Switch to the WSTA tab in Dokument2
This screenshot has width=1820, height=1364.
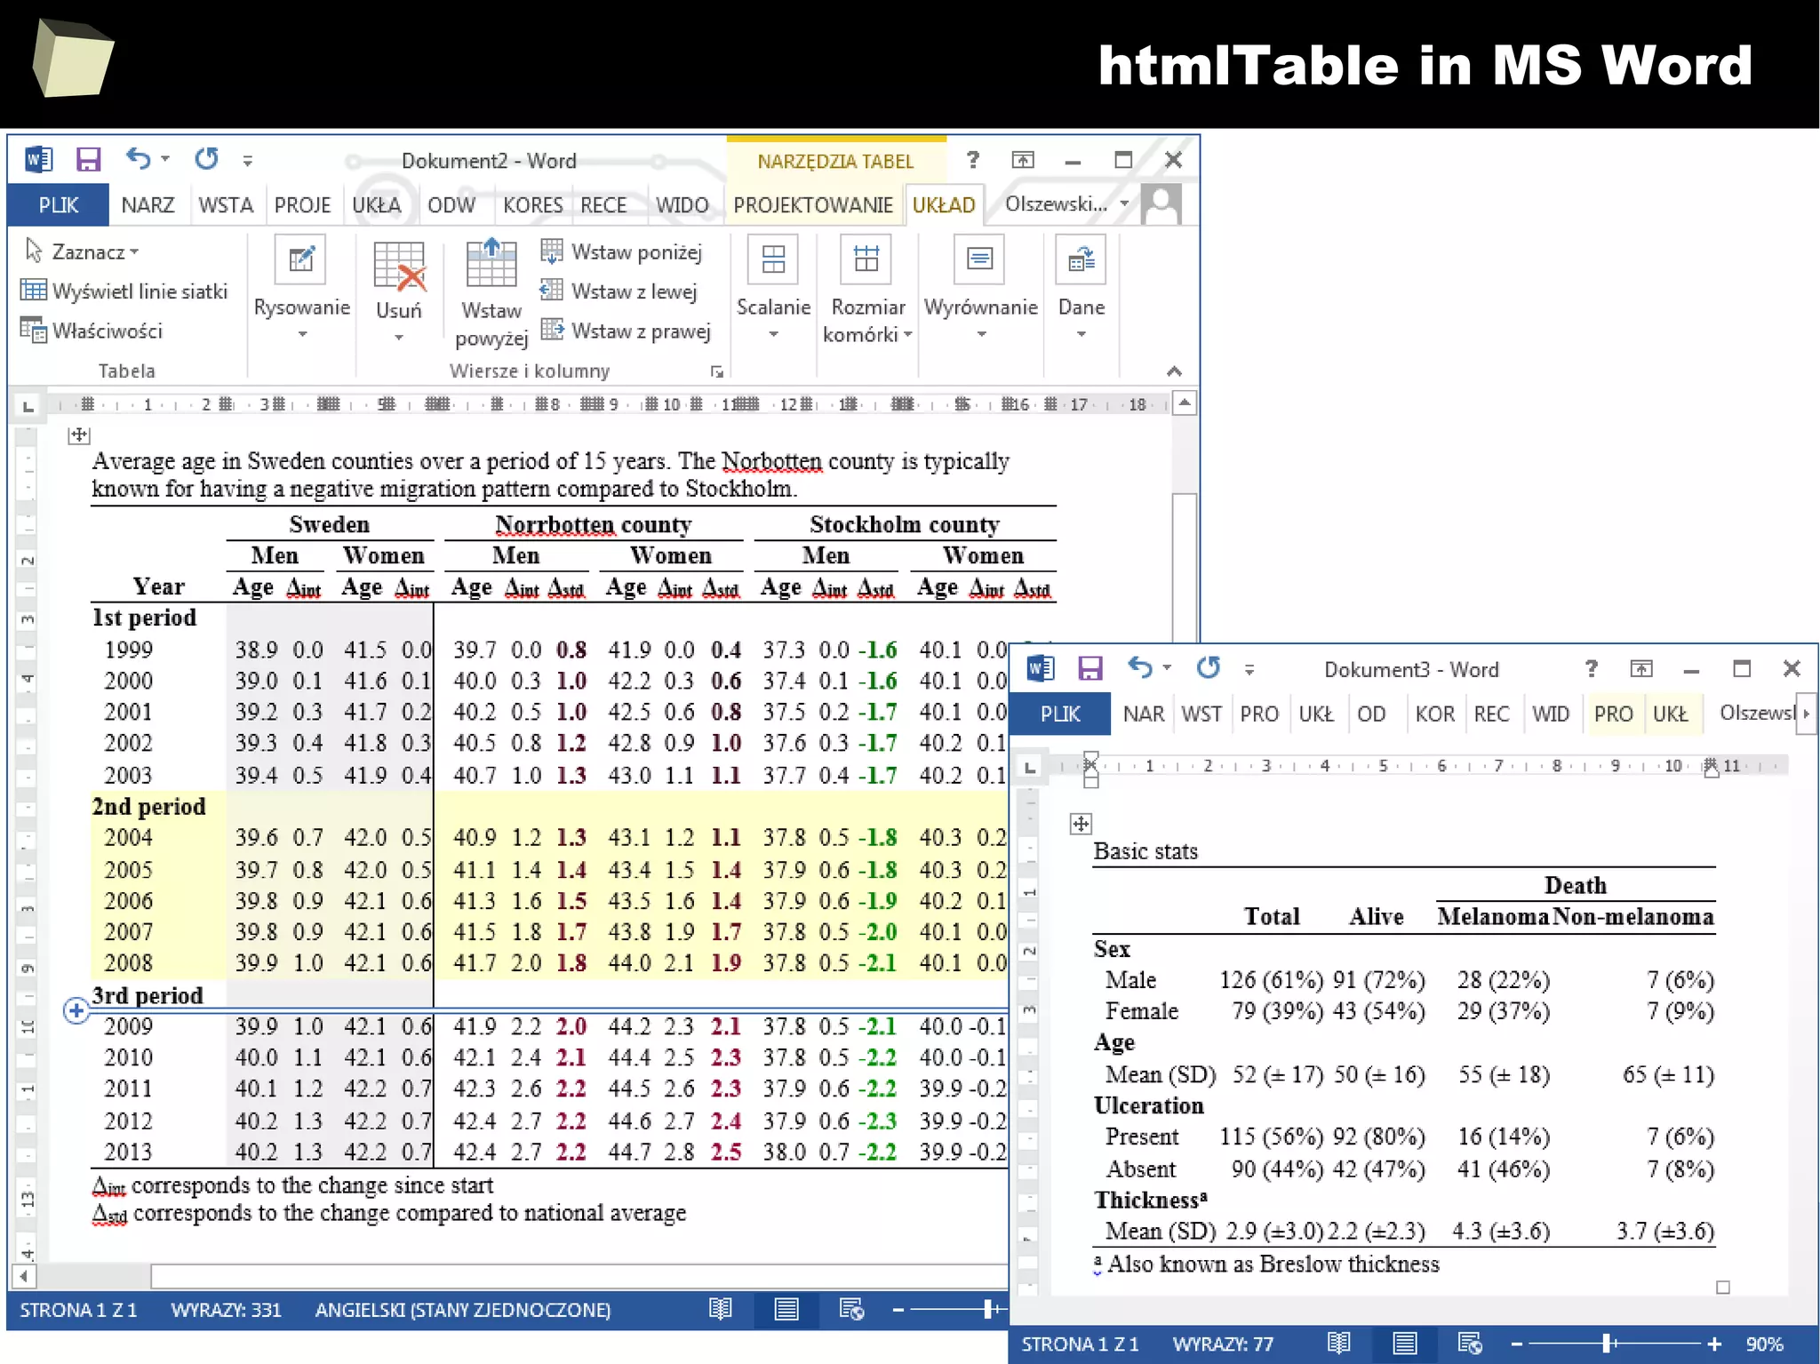pos(226,205)
